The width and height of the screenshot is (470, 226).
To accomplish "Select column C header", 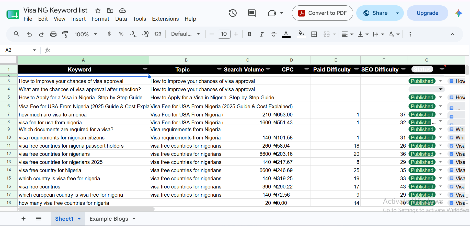I will (247, 60).
